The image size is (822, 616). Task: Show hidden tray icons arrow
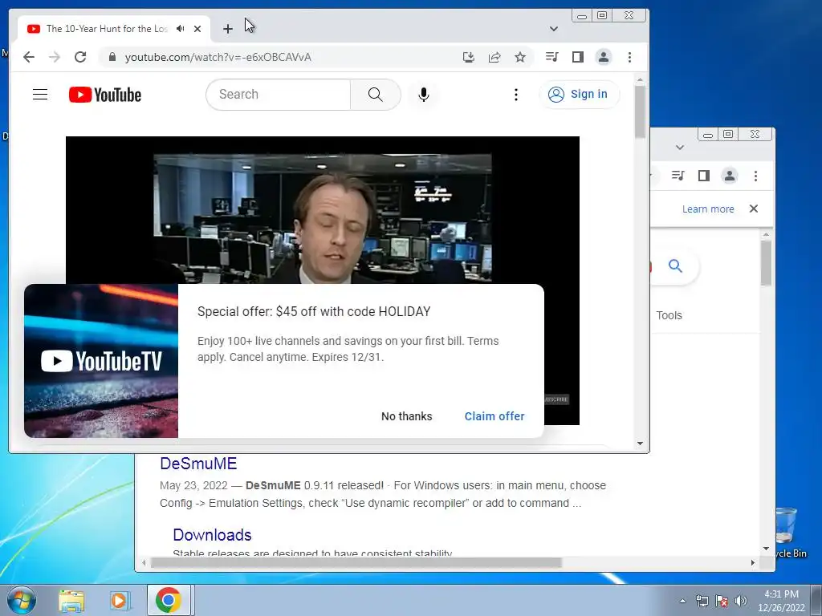682,601
